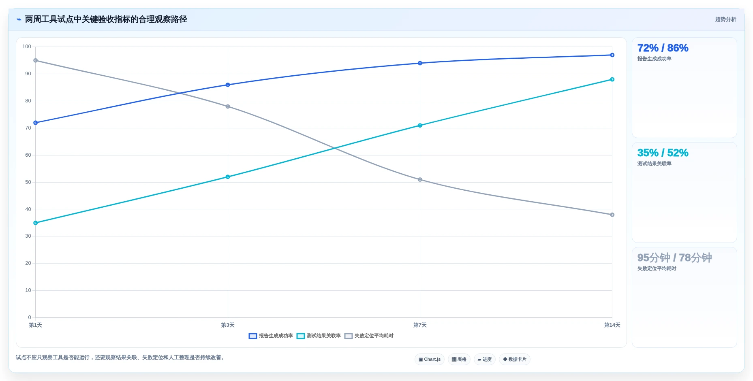This screenshot has width=753, height=381.
Task: Click the gray 失败定位平均耗时 legend swatch
Action: point(349,336)
